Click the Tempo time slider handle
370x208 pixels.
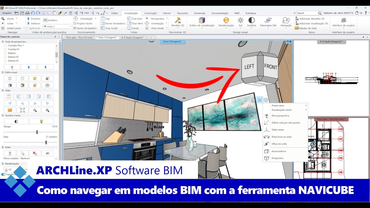click(37, 132)
